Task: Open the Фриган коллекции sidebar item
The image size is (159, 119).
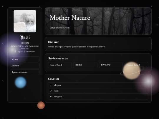Action: coord(25,72)
